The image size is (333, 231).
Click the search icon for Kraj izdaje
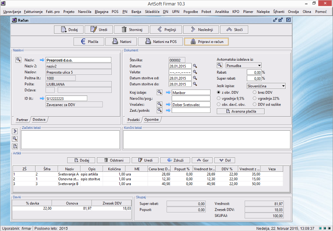pos(160,92)
